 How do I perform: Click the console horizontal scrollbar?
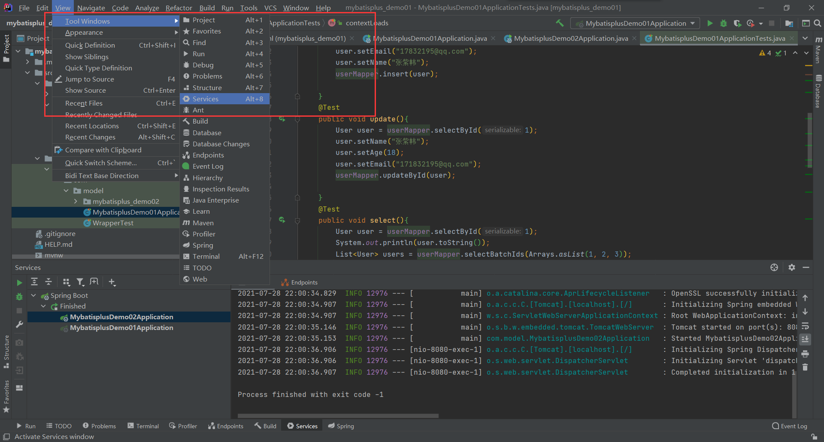(x=338, y=415)
